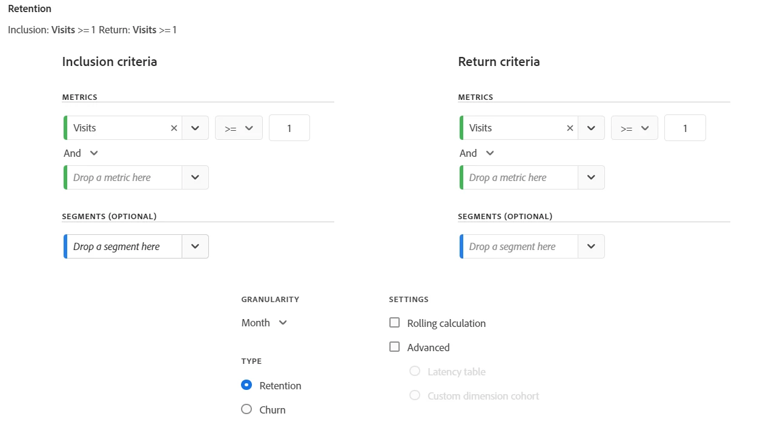Viewport: 763px width, 445px height.
Task: Open Inclusion criteria Visits metric dropdown
Action: [195, 128]
